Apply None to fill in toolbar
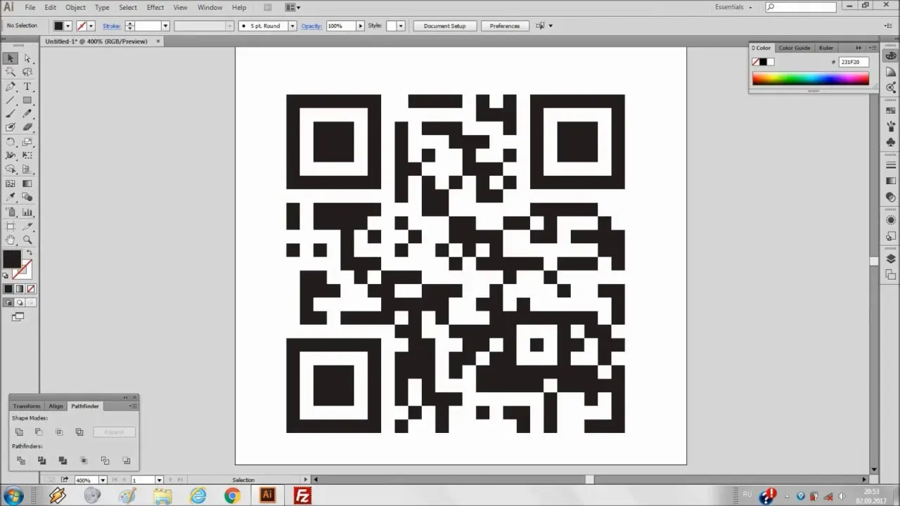 tap(30, 289)
